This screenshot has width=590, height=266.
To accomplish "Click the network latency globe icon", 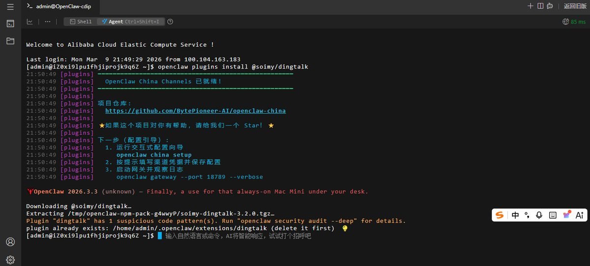I will tap(565, 22).
